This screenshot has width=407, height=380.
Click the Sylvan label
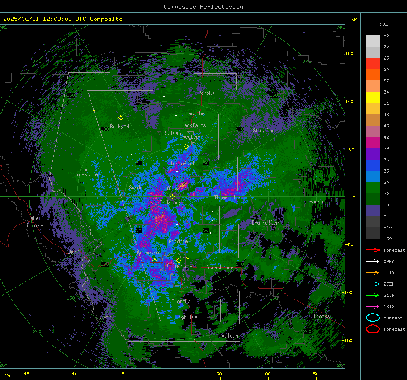point(173,133)
